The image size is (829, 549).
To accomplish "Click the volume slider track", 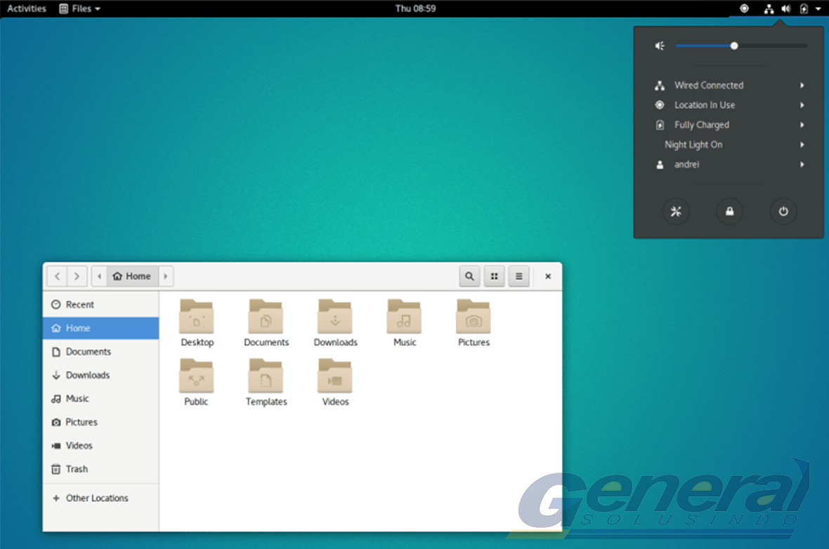I will [x=740, y=46].
